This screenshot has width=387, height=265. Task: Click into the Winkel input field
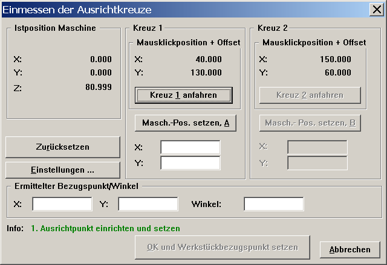[273, 204]
